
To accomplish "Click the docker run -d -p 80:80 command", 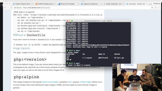I will 40,45.
